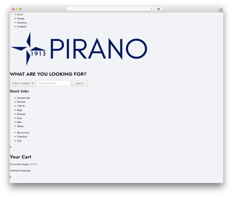
Task: Click the browser download icon
Action: (158, 9)
